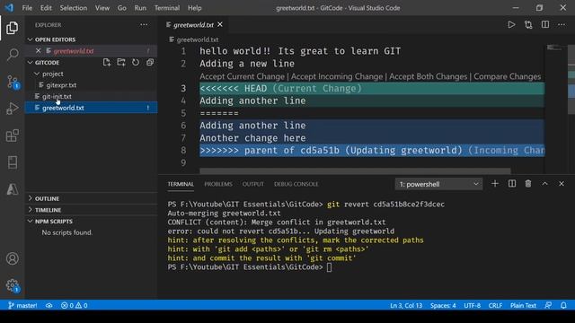Image resolution: width=575 pixels, height=323 pixels.
Task: Click the synchronize changes cloud icon
Action: tap(49, 305)
